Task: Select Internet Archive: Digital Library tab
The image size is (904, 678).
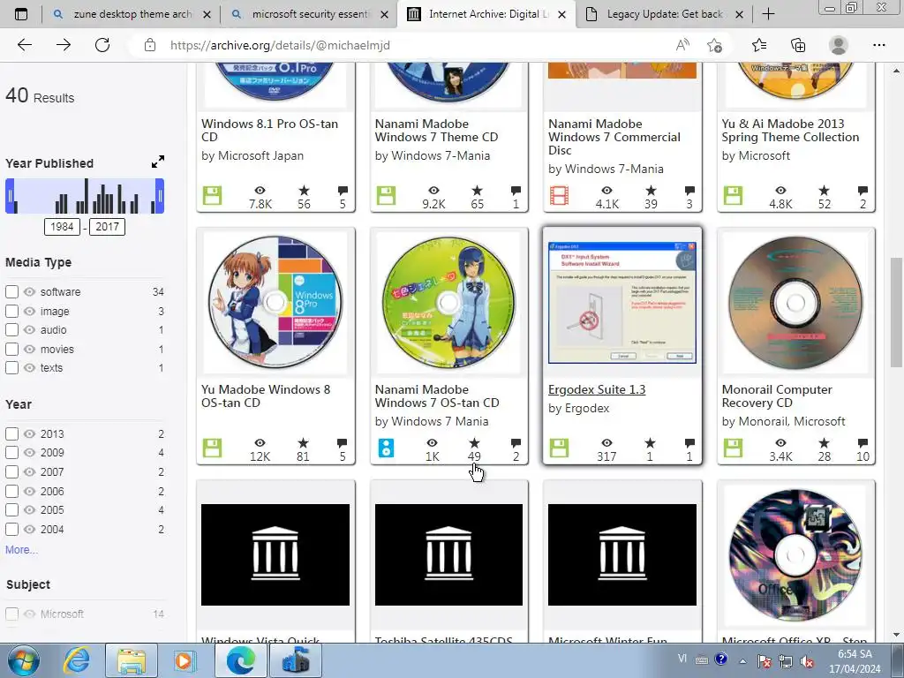Action: pyautogui.click(x=487, y=14)
